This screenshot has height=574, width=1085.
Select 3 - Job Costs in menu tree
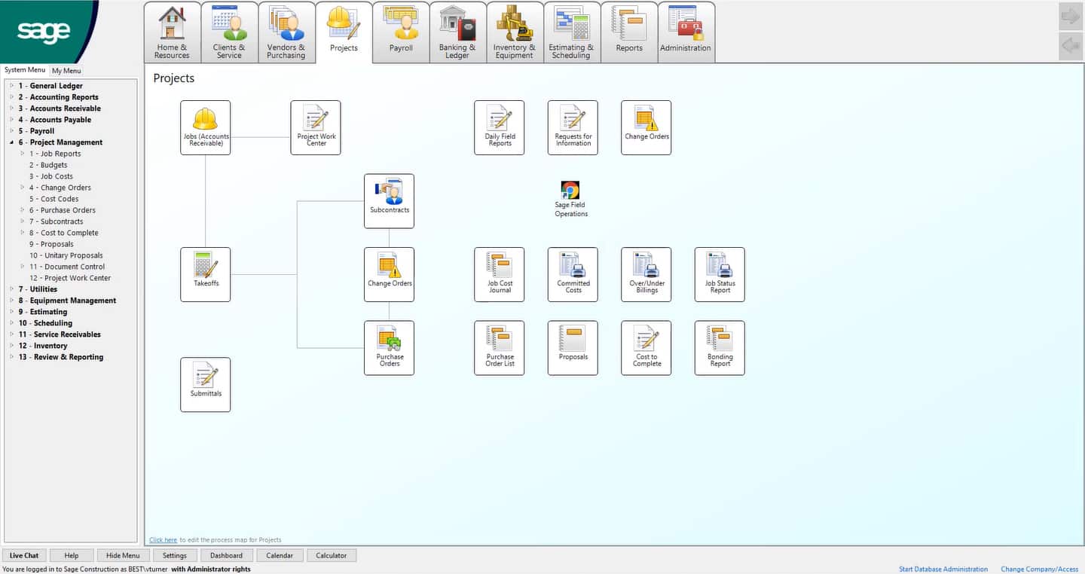click(51, 176)
